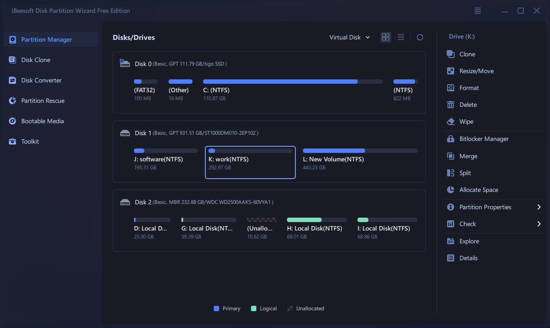Select the Wipe partition icon

[x=450, y=121]
